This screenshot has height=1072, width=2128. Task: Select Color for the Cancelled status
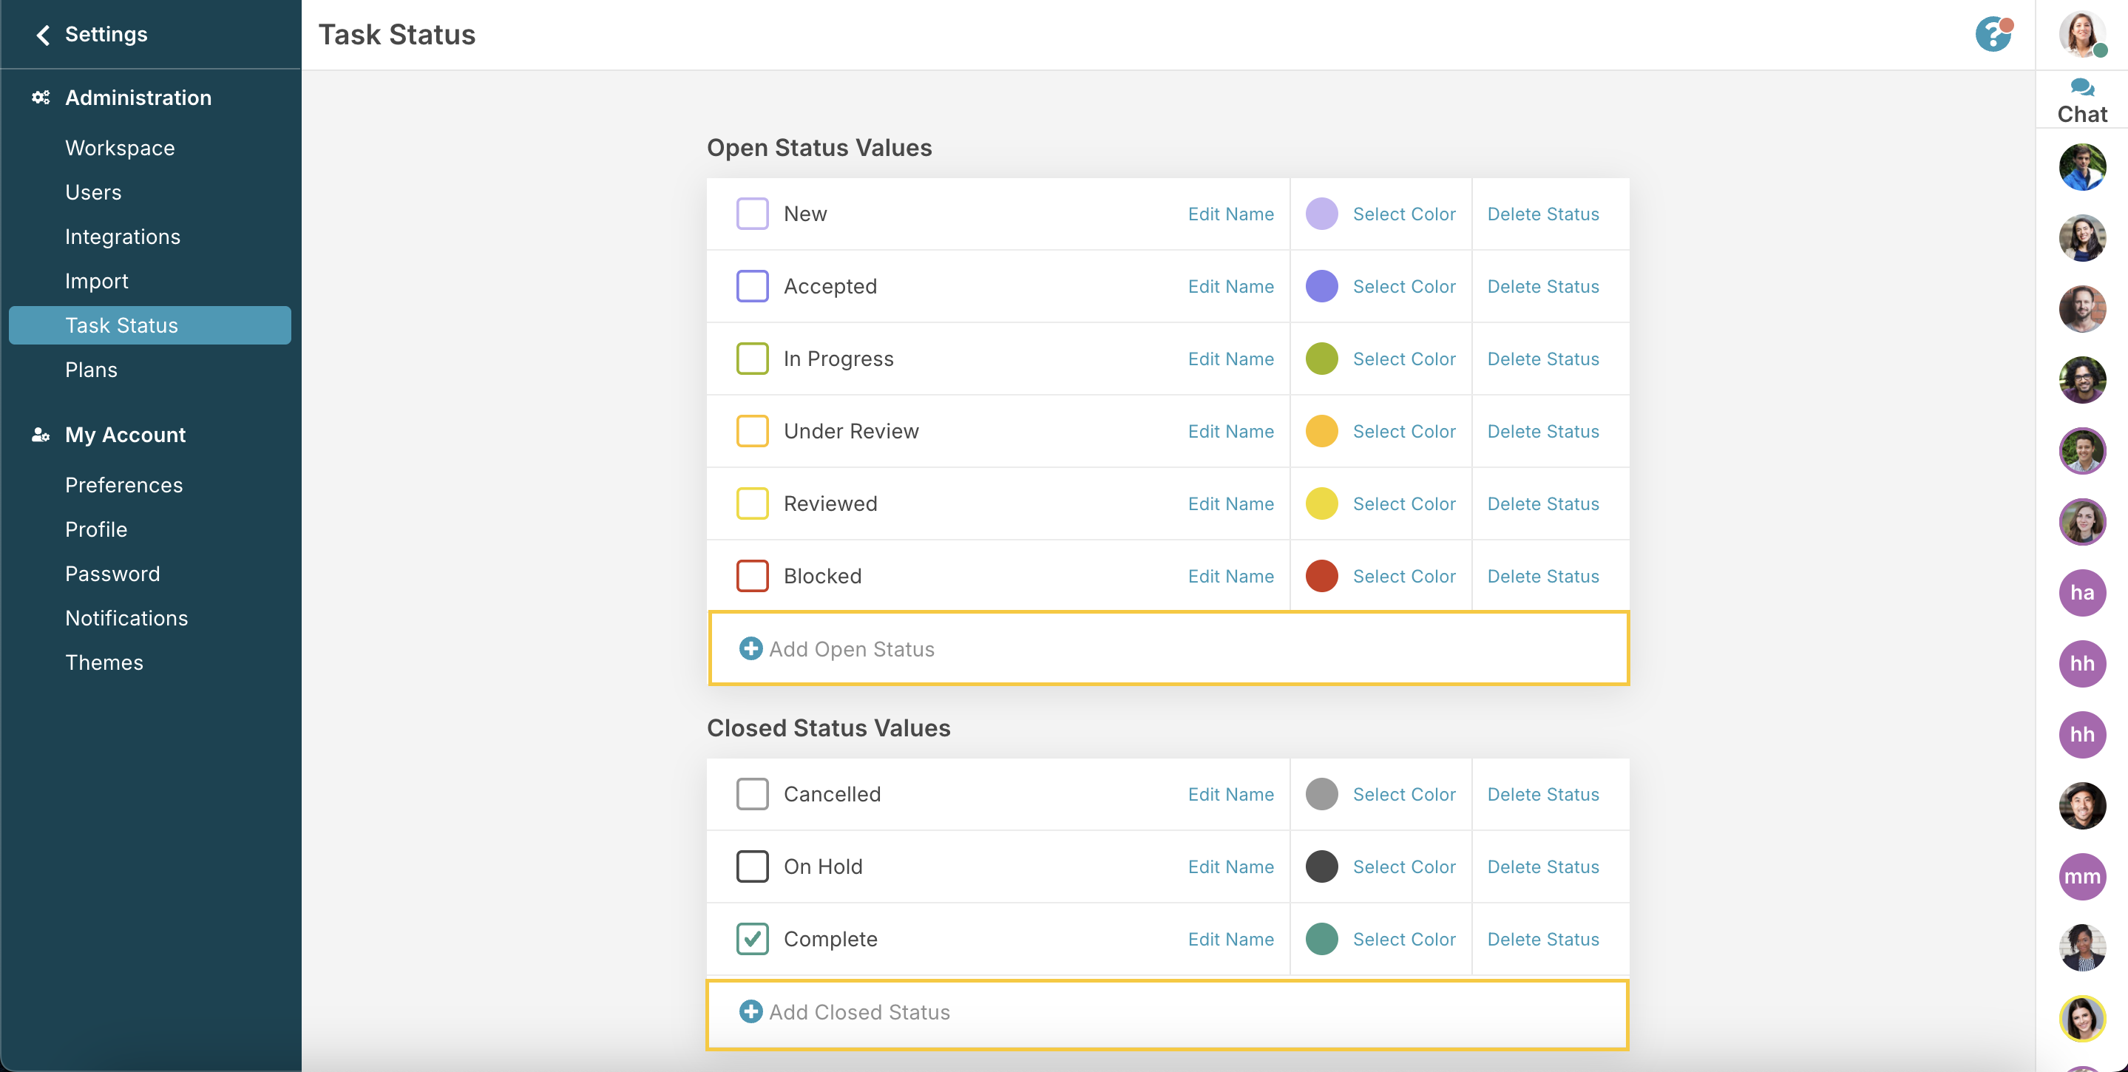click(x=1404, y=794)
